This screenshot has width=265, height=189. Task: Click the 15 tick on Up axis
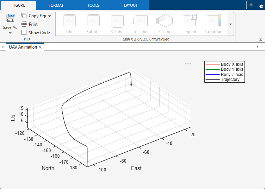tap(21, 108)
